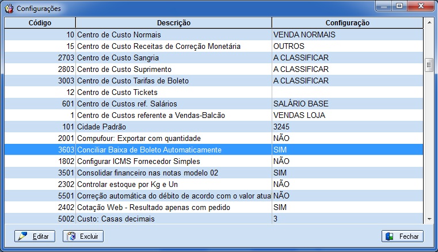The height and width of the screenshot is (252, 438).
Task: Click the Fechar button label
Action: [x=409, y=236]
